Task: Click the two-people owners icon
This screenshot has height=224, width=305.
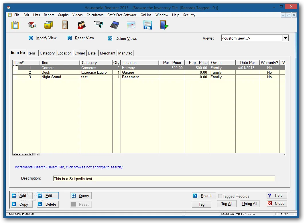Action: pyautogui.click(x=81, y=25)
